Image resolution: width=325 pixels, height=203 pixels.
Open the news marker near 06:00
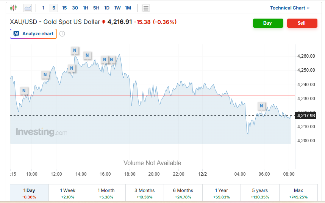261,106
